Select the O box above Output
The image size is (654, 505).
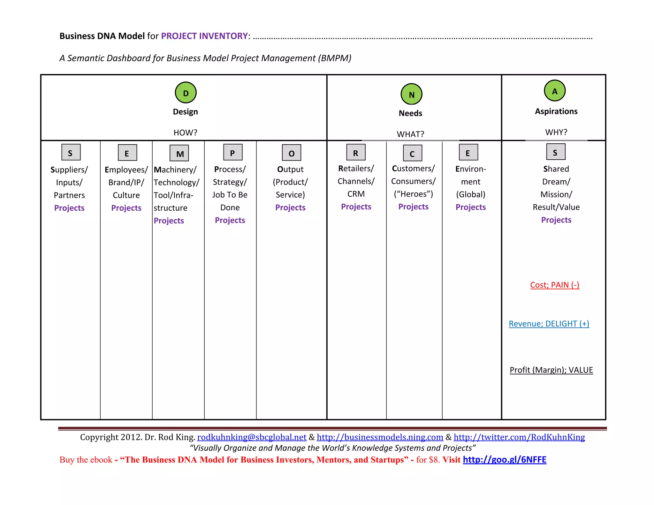[292, 153]
